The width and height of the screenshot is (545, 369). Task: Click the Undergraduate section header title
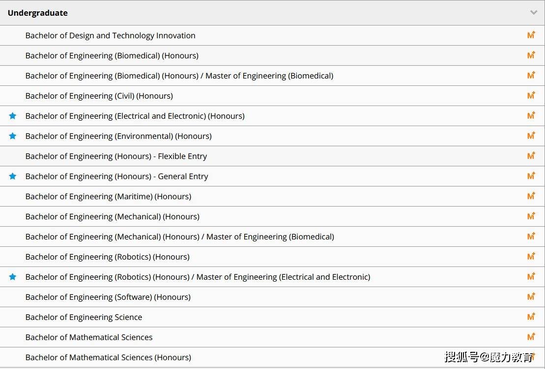click(x=37, y=13)
